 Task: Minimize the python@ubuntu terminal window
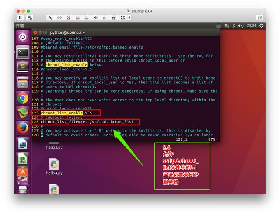point(40,32)
